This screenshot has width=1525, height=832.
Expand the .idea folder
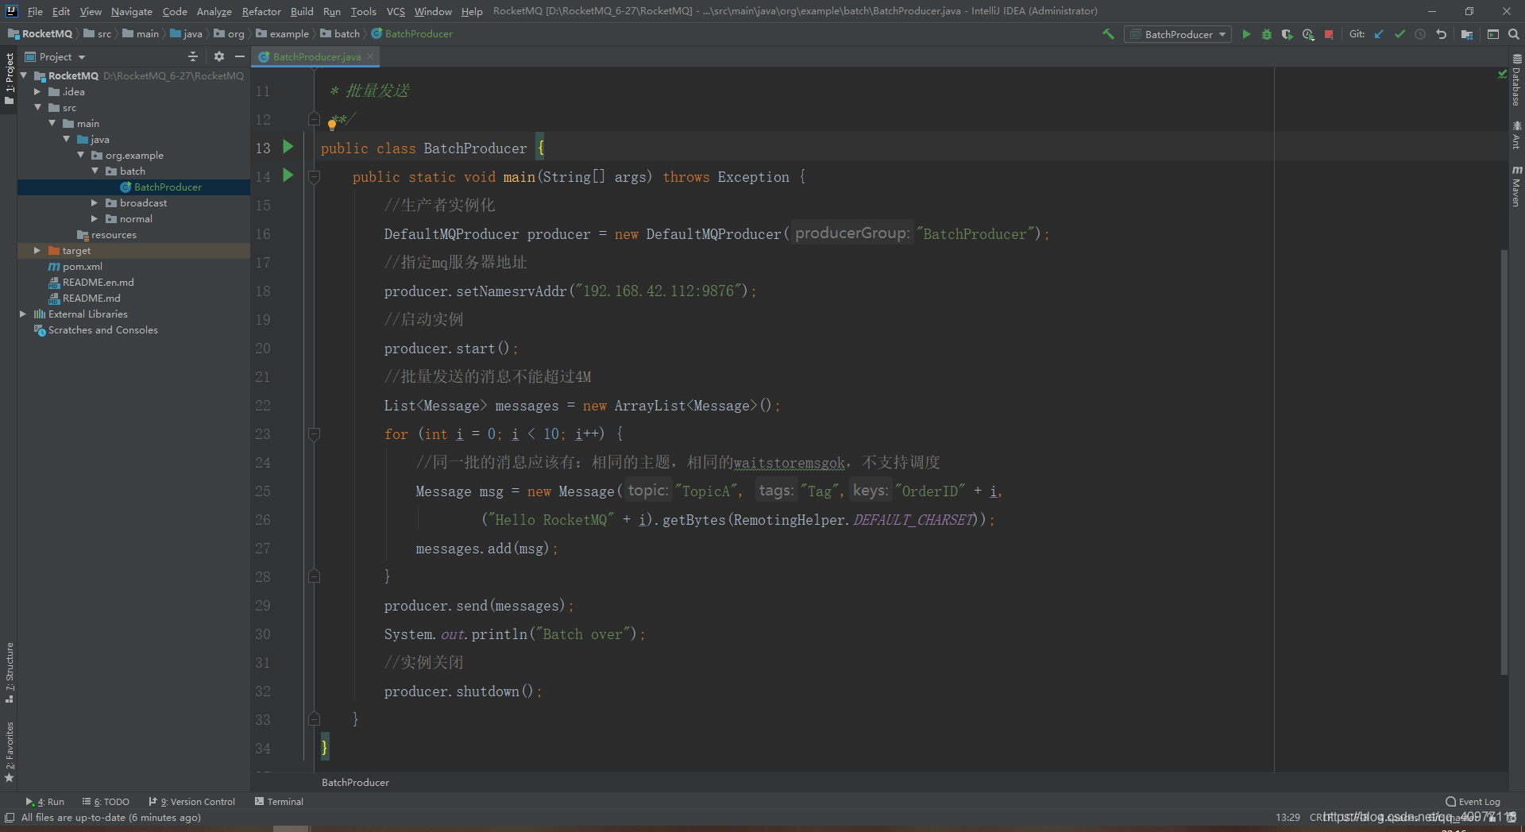pos(37,91)
